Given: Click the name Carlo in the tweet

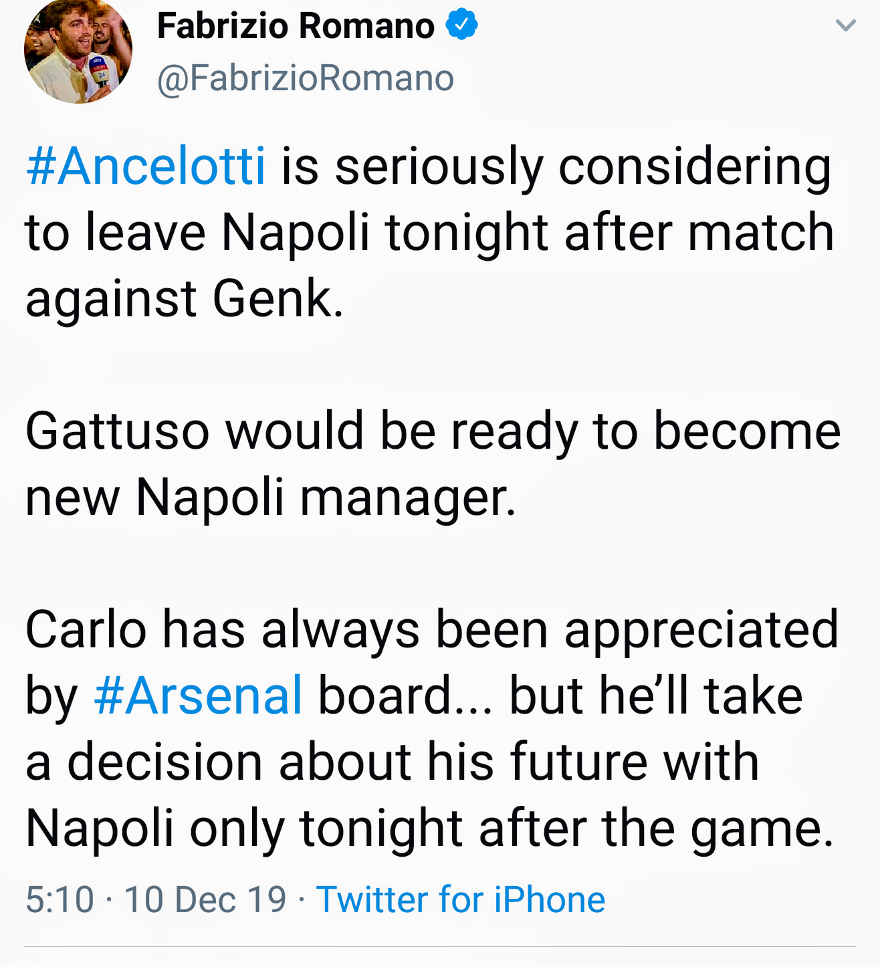Looking at the screenshot, I should [86, 630].
